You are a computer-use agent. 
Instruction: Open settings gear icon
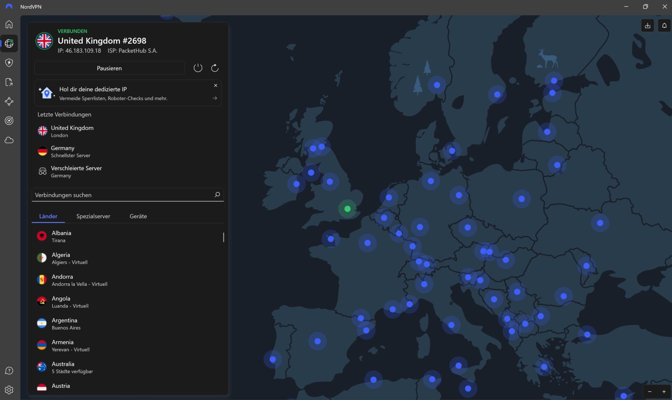[x=9, y=390]
